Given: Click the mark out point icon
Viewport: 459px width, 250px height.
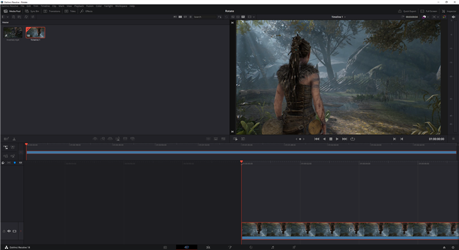Looking at the screenshot, I should [402, 139].
